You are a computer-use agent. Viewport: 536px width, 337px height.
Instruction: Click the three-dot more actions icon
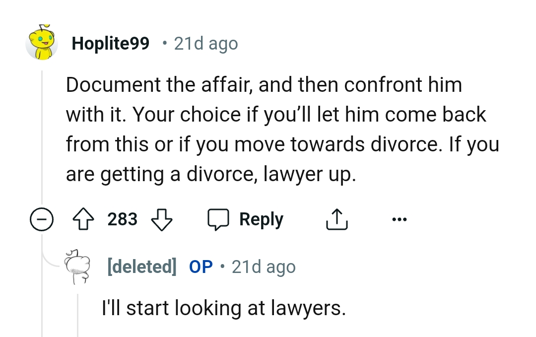(x=400, y=219)
